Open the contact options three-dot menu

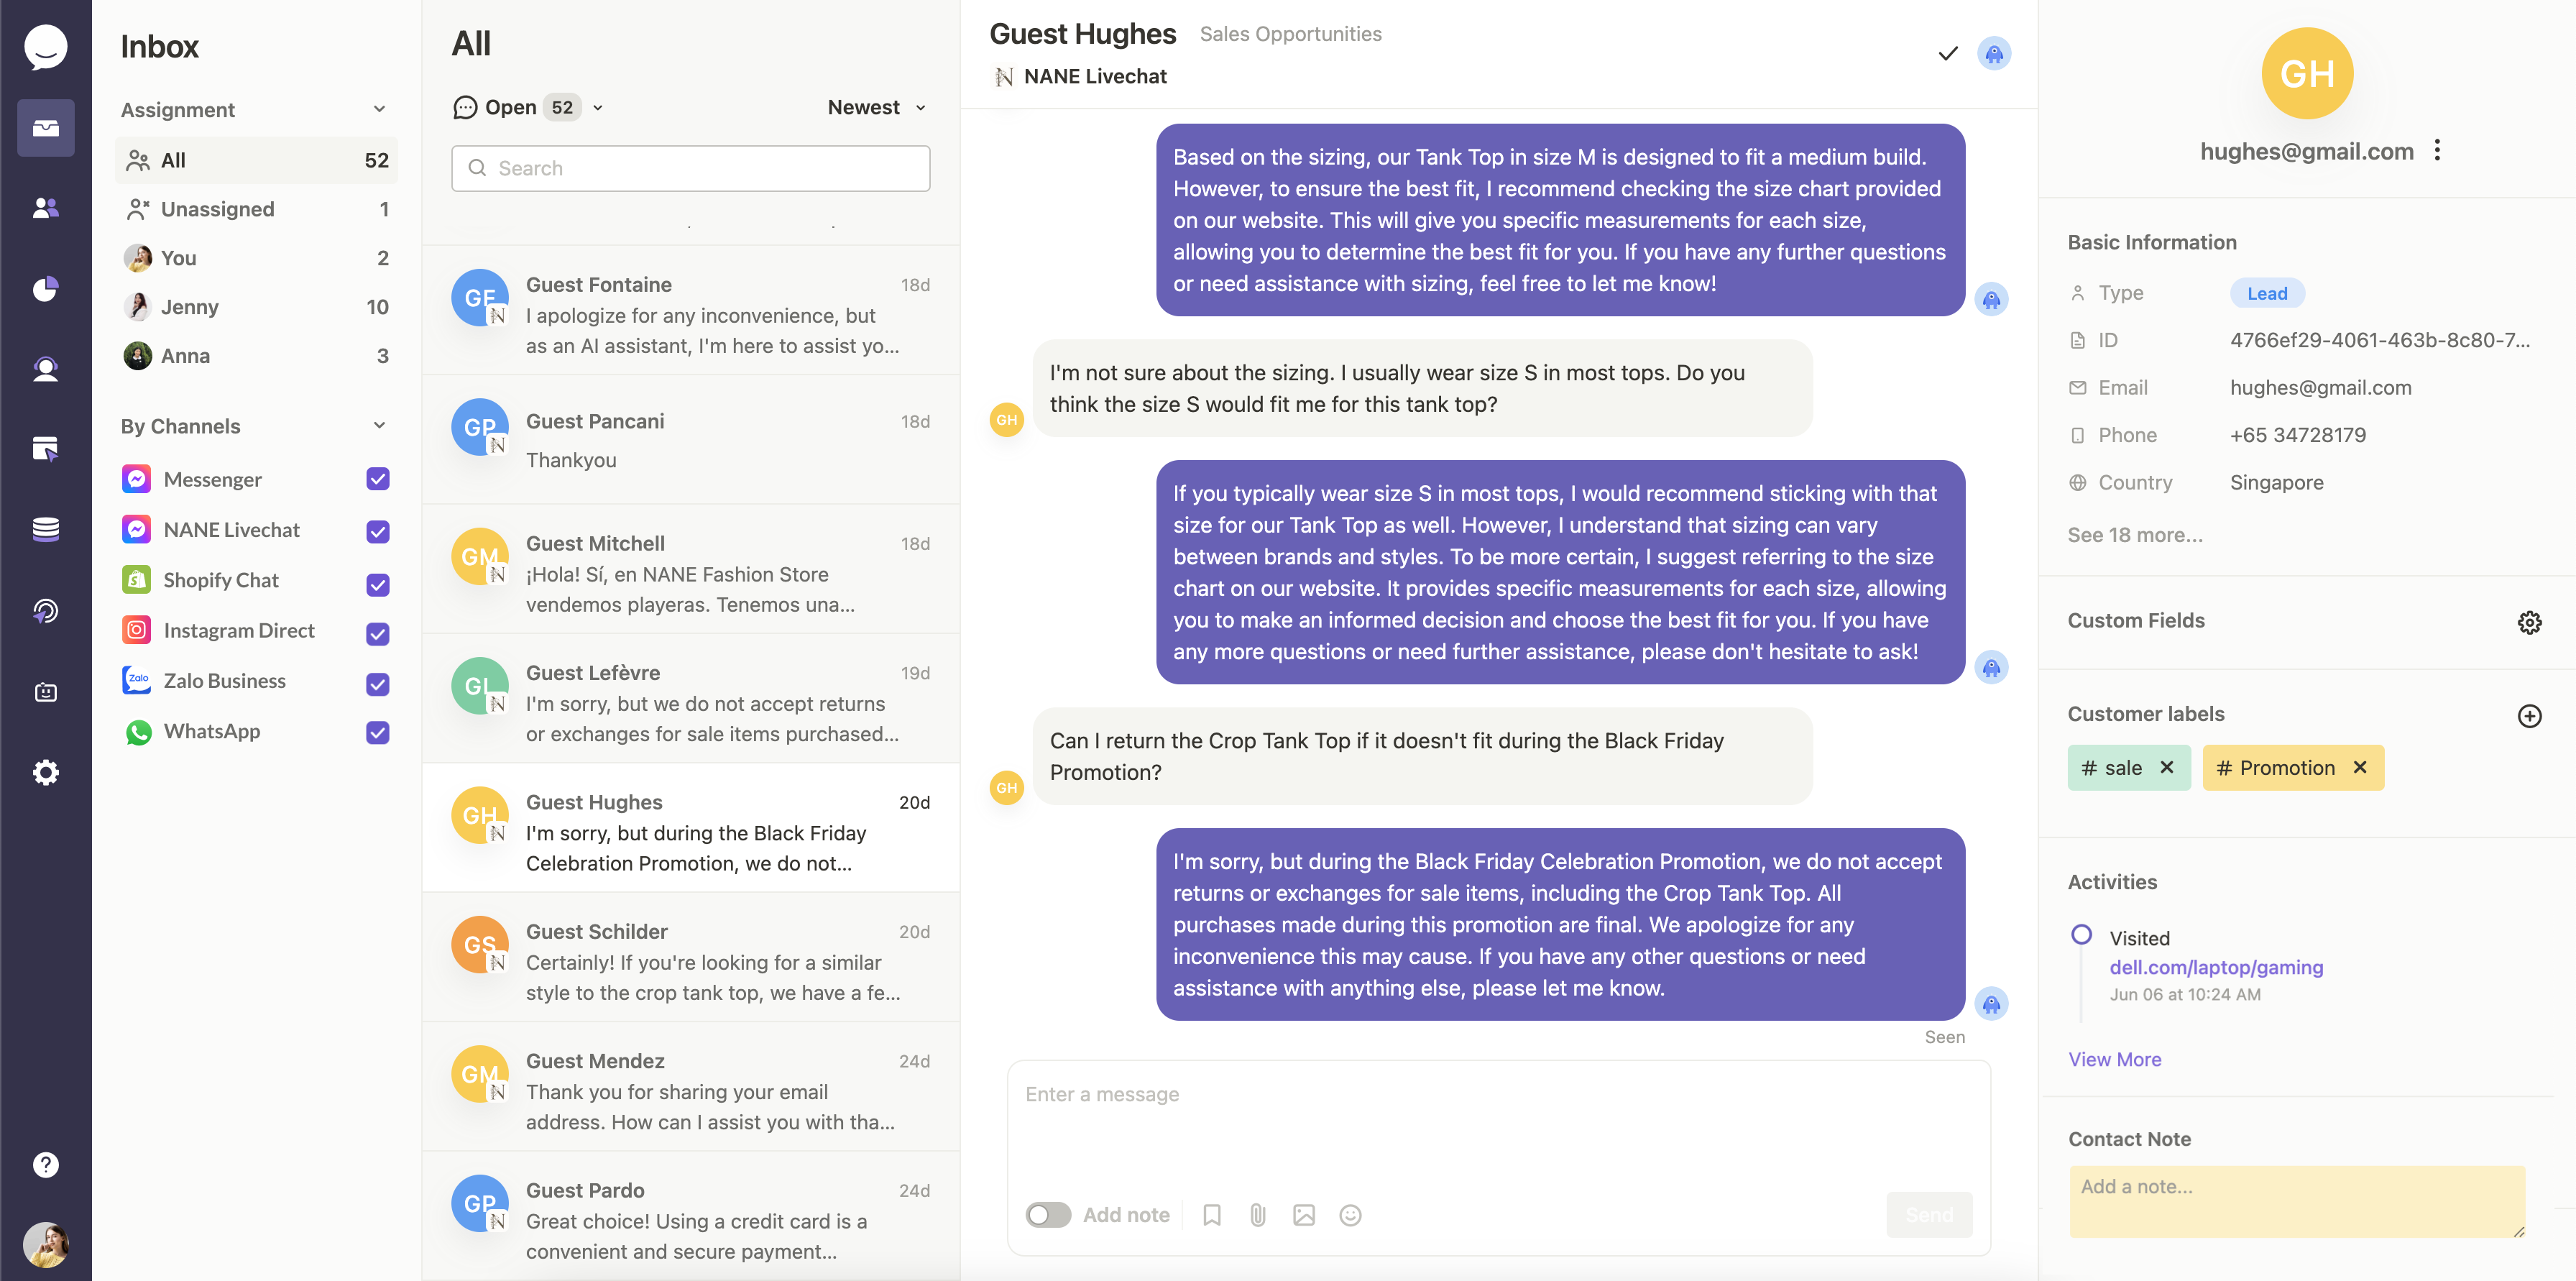(x=2437, y=150)
